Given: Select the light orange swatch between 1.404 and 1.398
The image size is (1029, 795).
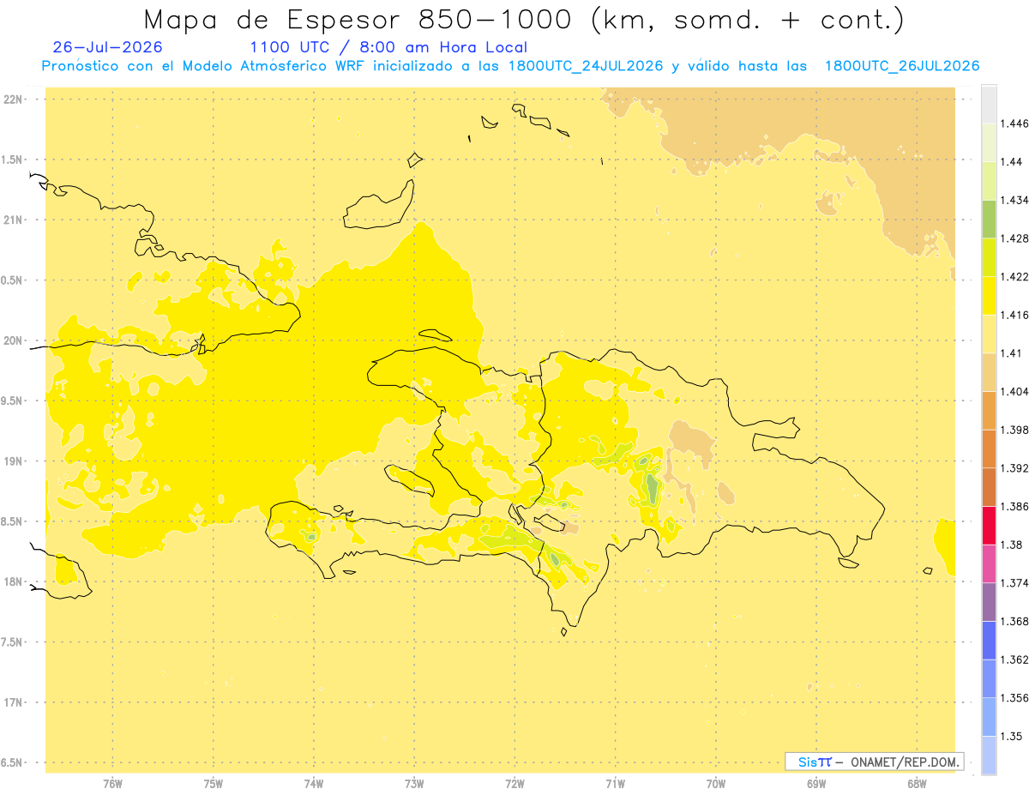Looking at the screenshot, I should [x=989, y=410].
